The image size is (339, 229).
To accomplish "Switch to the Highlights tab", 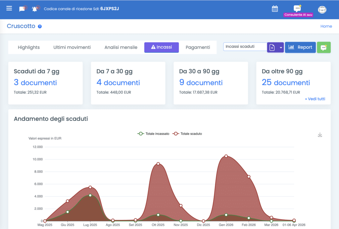I will click(29, 47).
